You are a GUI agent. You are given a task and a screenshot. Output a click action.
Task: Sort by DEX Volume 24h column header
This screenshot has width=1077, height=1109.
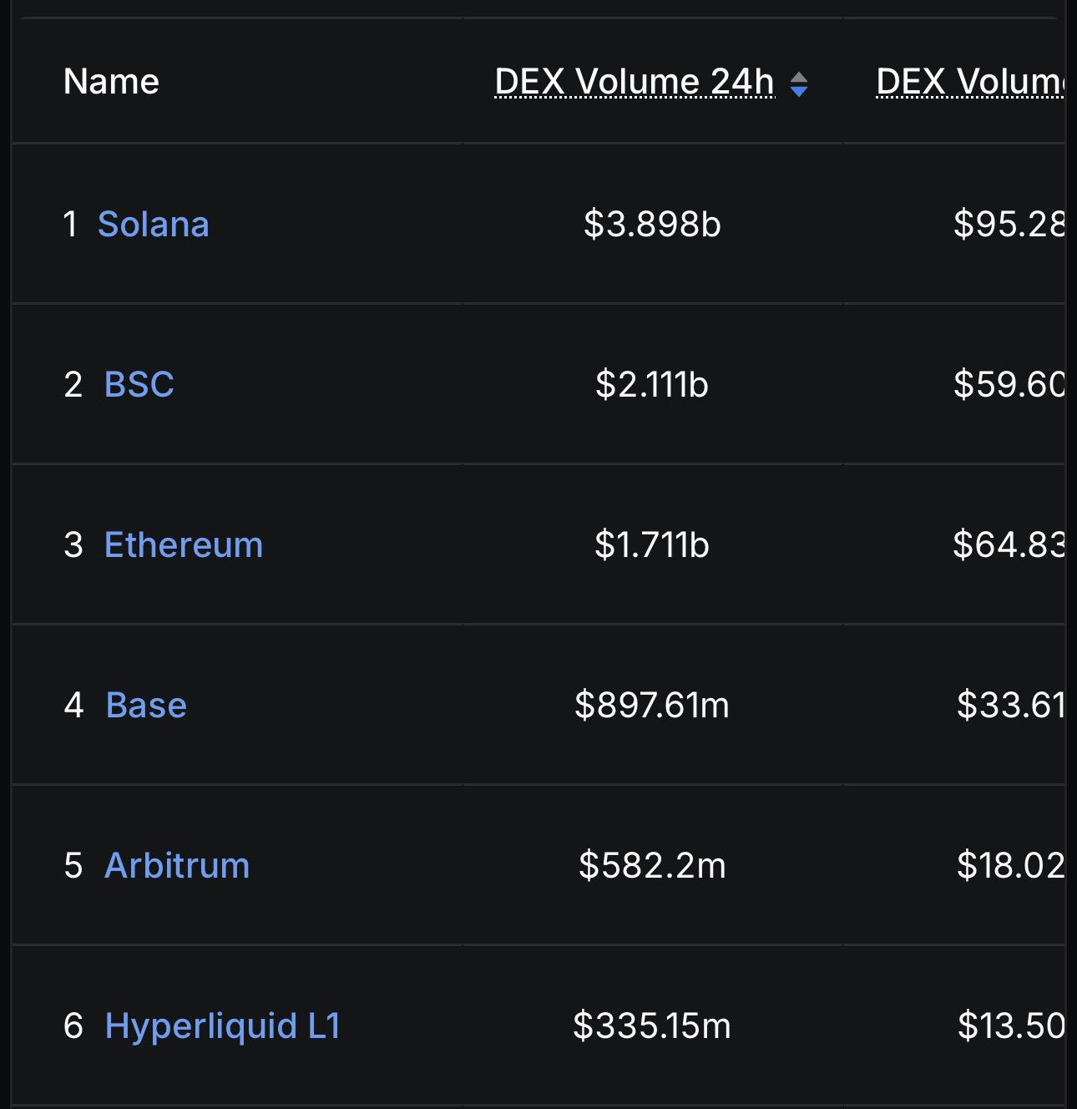coord(635,82)
